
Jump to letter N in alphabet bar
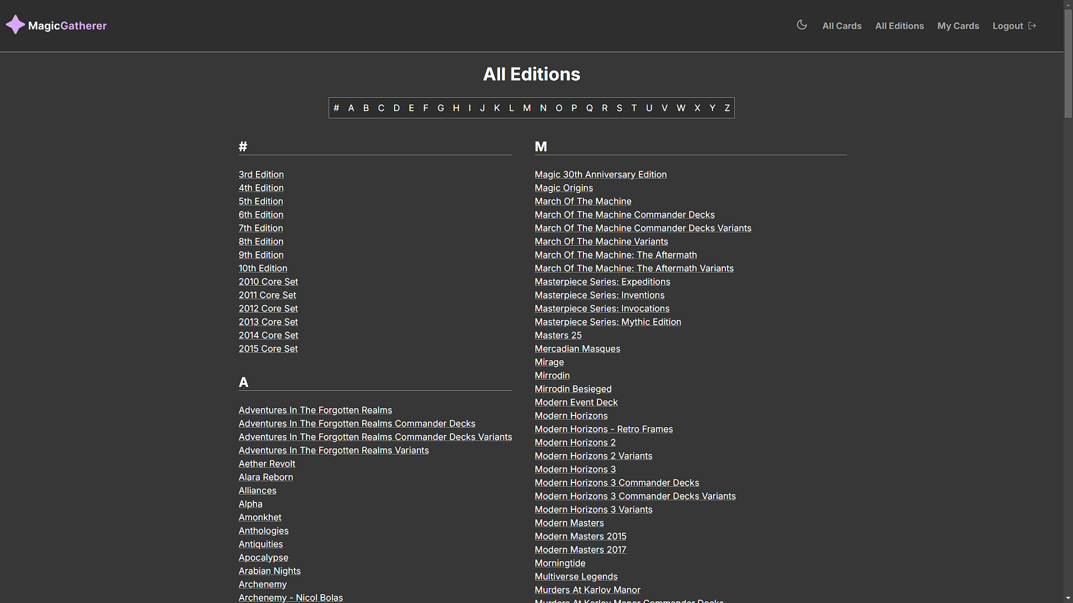[x=543, y=108]
